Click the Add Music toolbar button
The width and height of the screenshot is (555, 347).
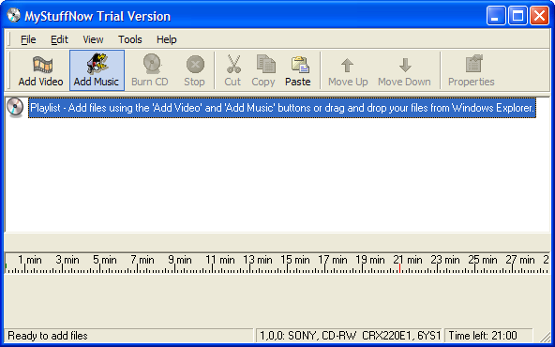pos(97,70)
